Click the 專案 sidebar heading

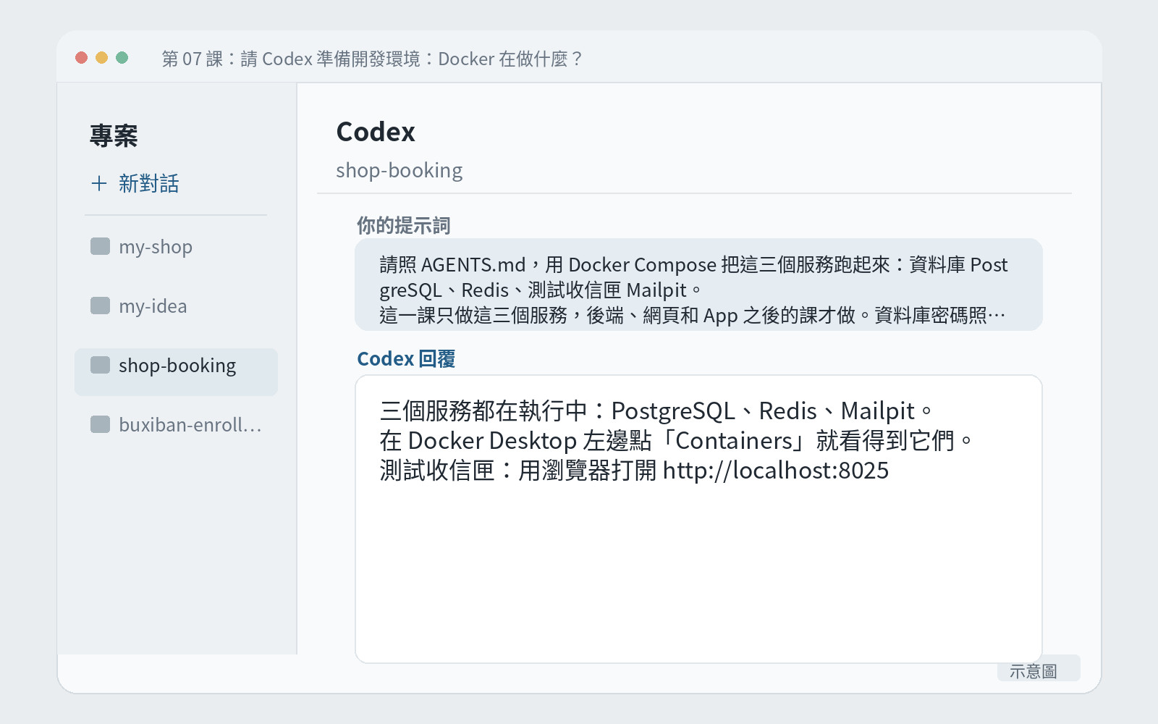pyautogui.click(x=114, y=136)
